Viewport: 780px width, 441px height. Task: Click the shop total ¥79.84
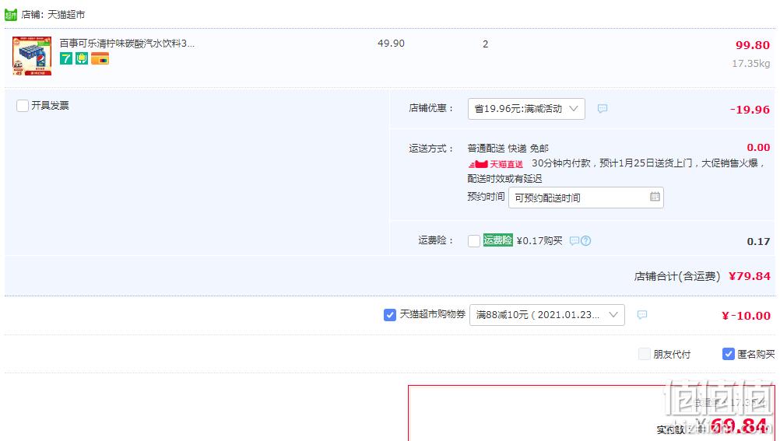[x=749, y=276]
